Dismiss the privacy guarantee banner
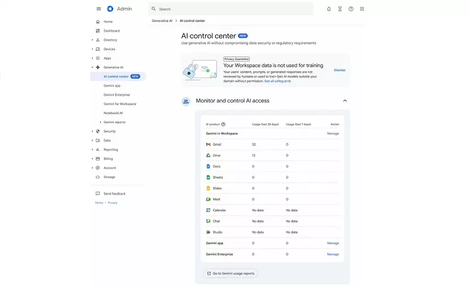The width and height of the screenshot is (469, 286). (x=339, y=70)
